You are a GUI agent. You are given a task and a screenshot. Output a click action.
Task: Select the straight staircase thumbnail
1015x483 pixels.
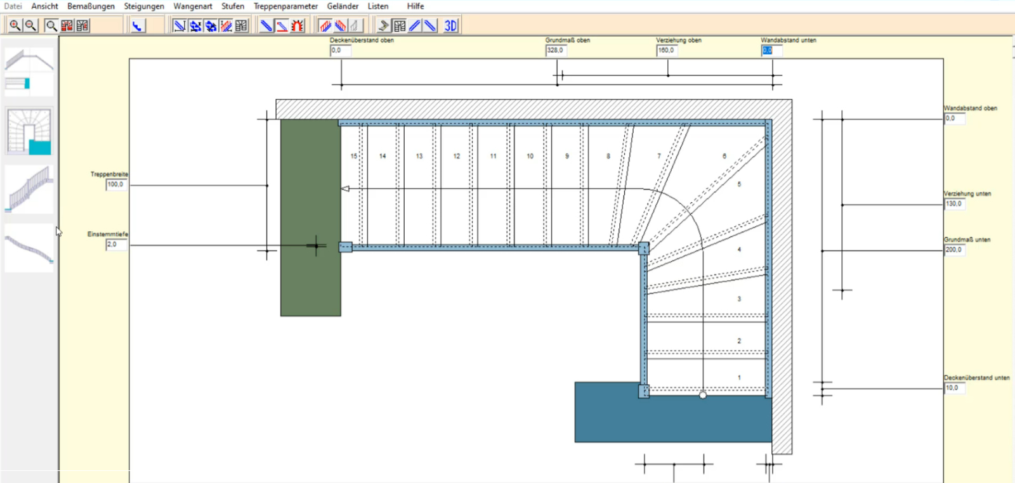29,72
